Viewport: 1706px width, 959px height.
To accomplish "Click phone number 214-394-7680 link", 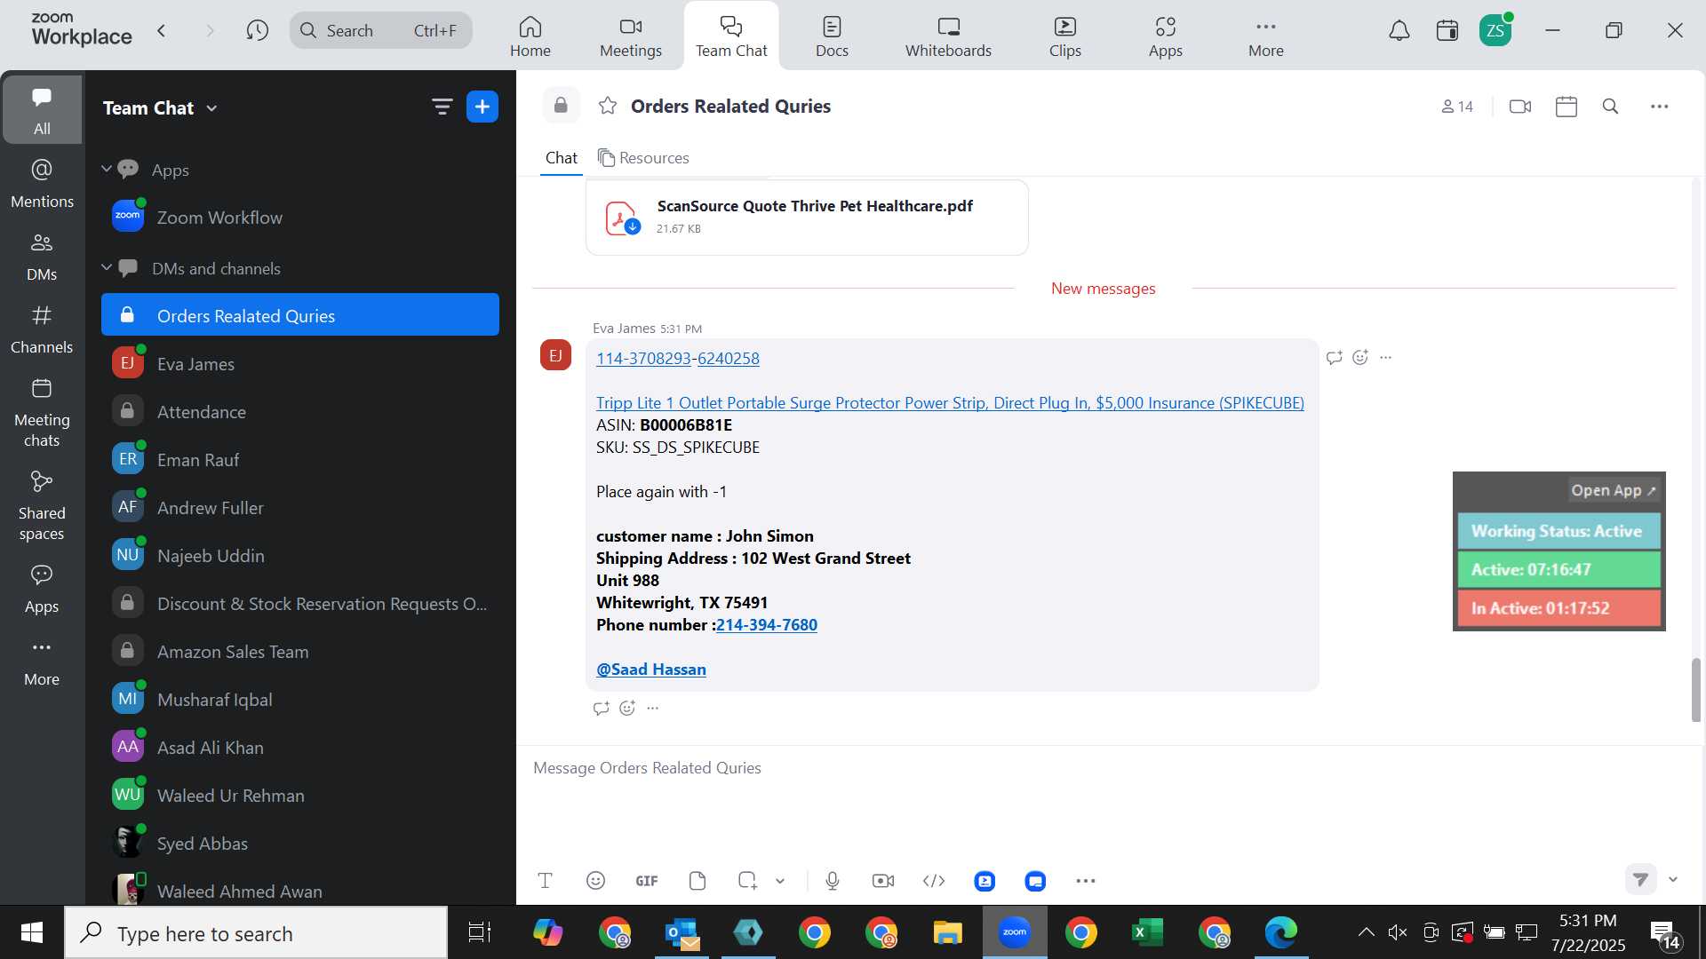I will [x=767, y=625].
